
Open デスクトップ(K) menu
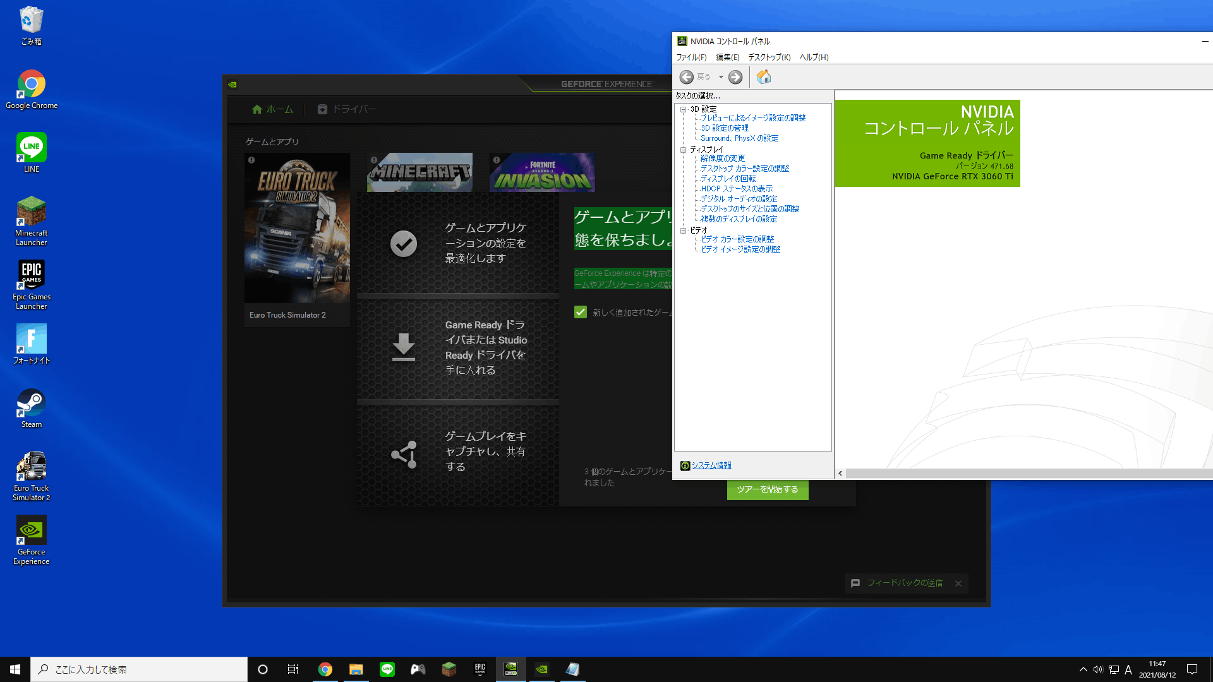(769, 57)
